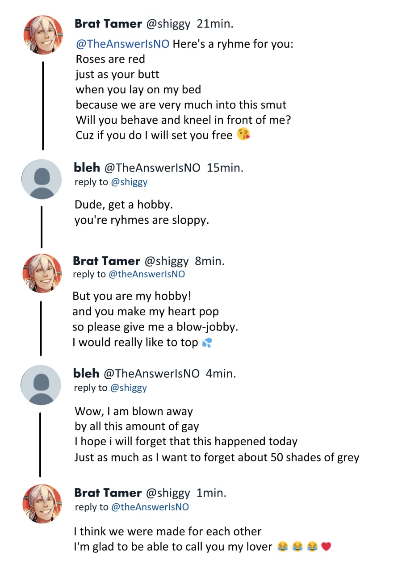402x577 pixels.
Task: Click the red heart emoji in the last tweet
Action: (x=327, y=546)
